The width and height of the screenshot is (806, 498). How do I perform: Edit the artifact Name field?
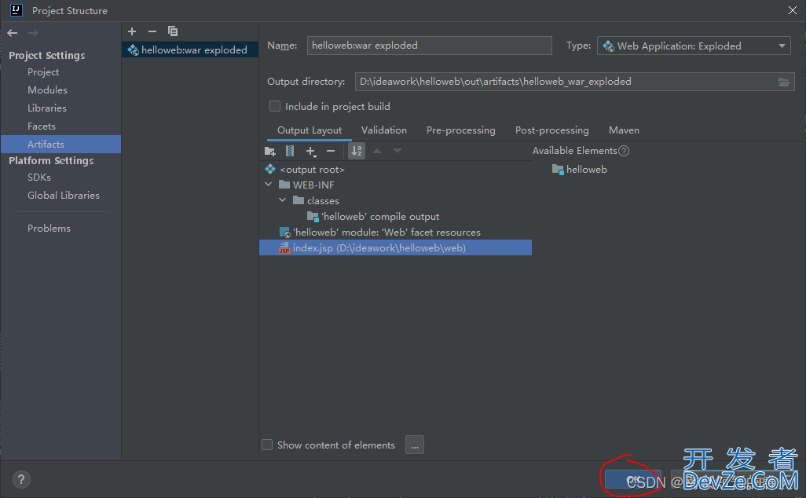pyautogui.click(x=429, y=46)
